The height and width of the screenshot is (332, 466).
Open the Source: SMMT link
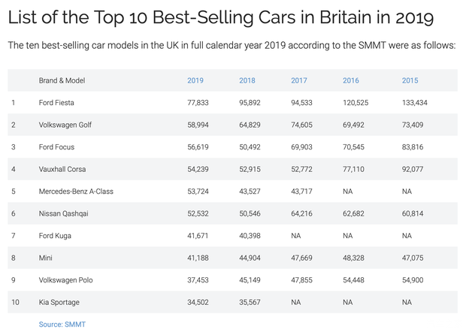point(62,324)
